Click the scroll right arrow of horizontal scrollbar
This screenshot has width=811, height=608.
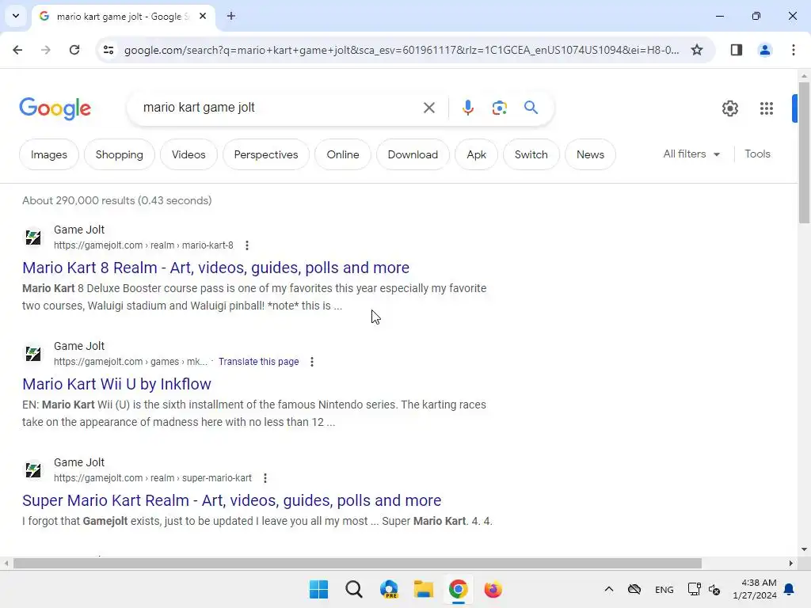pyautogui.click(x=791, y=563)
